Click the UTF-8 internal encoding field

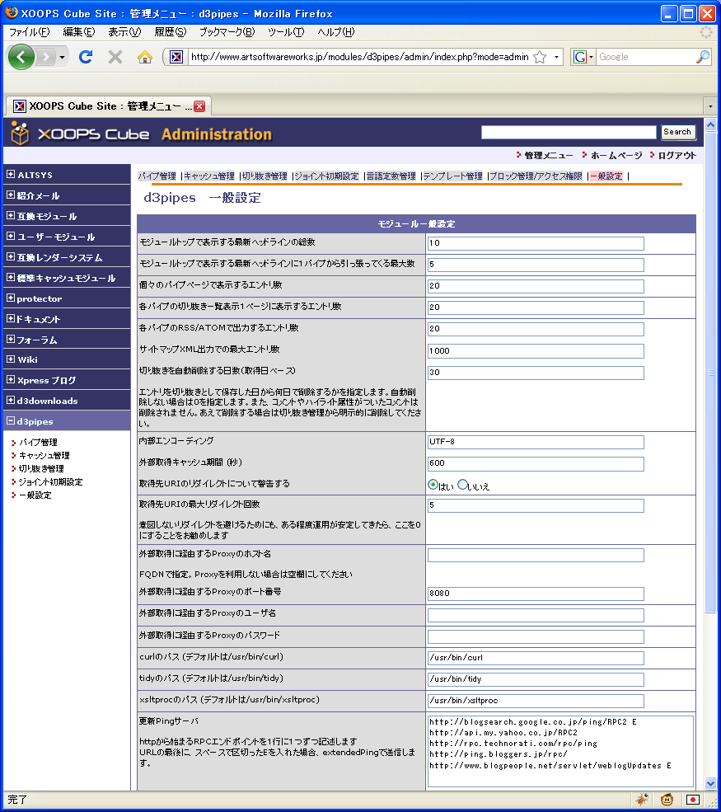tap(535, 442)
